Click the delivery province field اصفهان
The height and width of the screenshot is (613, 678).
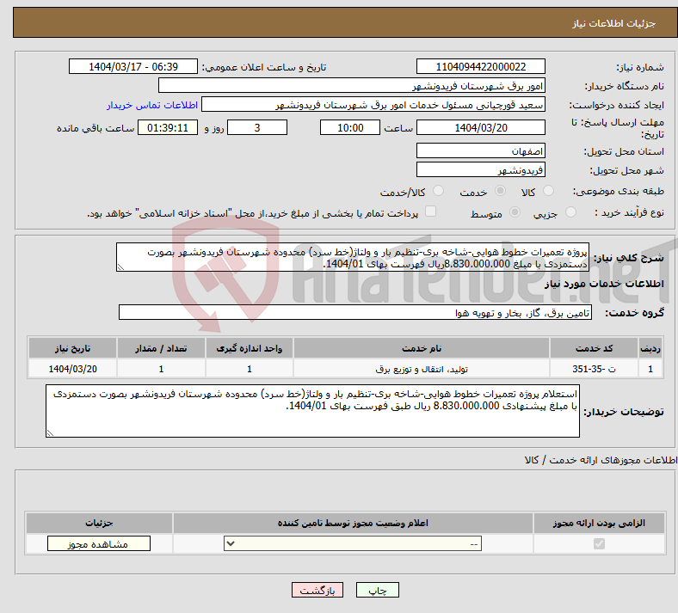pos(480,150)
